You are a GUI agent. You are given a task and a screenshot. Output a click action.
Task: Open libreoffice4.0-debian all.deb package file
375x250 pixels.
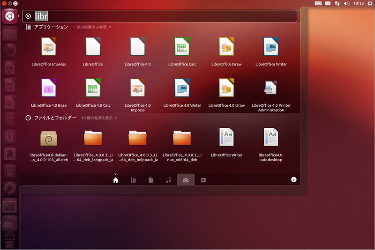(x=49, y=138)
